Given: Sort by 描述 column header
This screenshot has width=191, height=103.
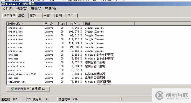Looking at the screenshot, I should (109, 24).
